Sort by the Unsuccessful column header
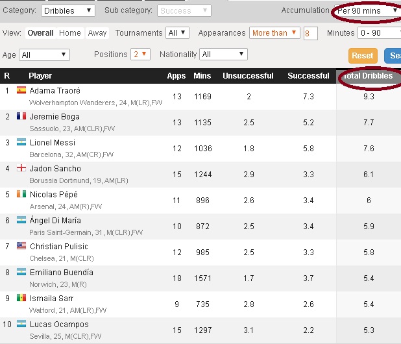 (x=248, y=76)
